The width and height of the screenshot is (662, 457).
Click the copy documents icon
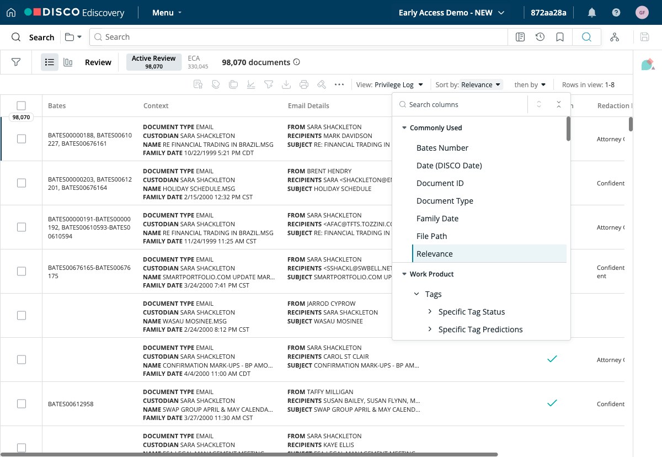(233, 84)
